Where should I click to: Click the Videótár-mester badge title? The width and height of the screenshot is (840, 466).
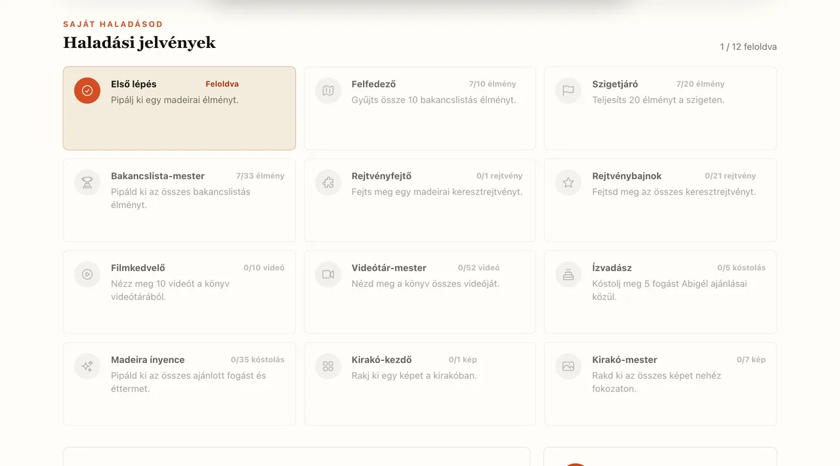[389, 268]
